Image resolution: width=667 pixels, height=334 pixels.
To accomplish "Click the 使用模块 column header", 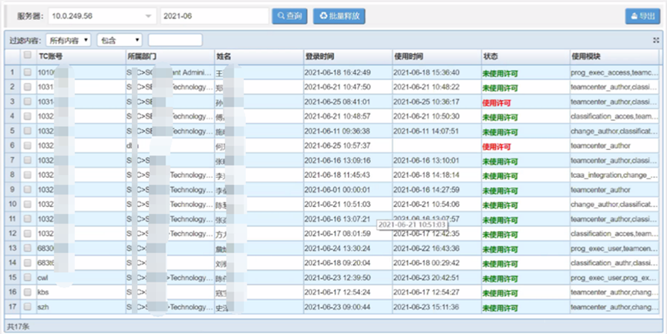I will click(586, 56).
